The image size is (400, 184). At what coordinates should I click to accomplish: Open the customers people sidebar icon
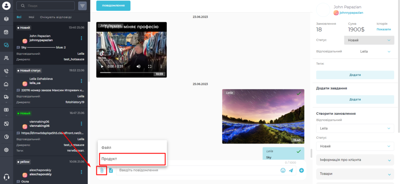point(6,58)
